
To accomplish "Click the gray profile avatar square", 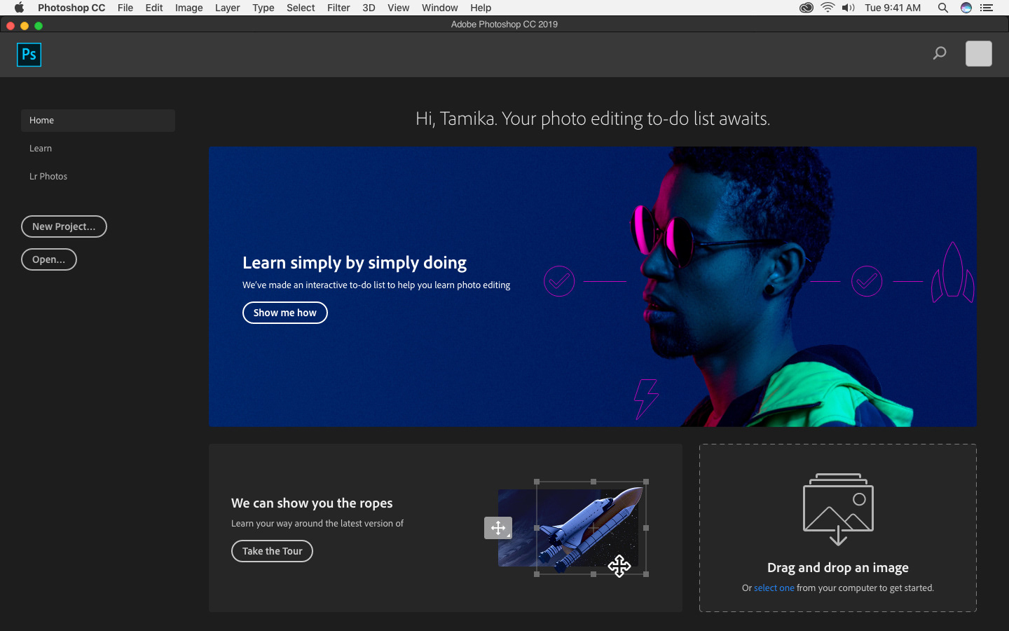I will point(978,53).
